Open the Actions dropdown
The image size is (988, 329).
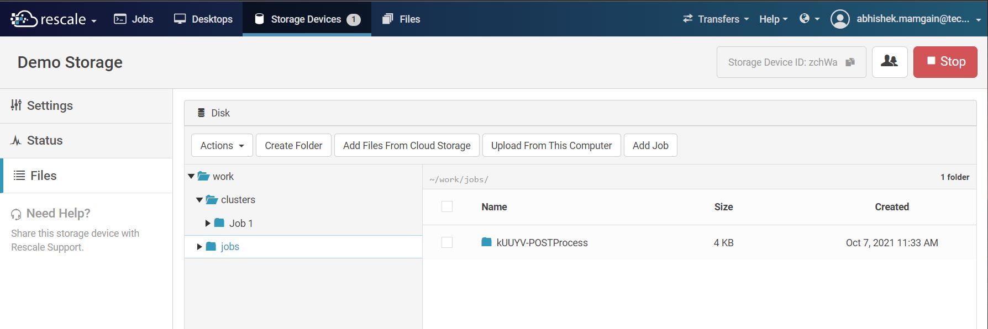222,145
